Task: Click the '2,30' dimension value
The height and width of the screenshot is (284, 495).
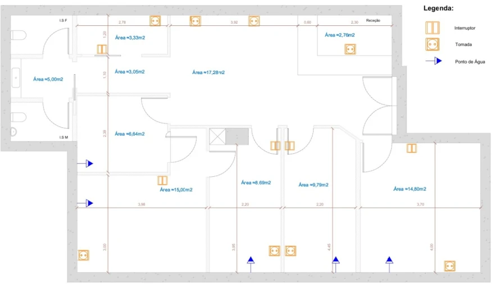Action: pos(355,22)
